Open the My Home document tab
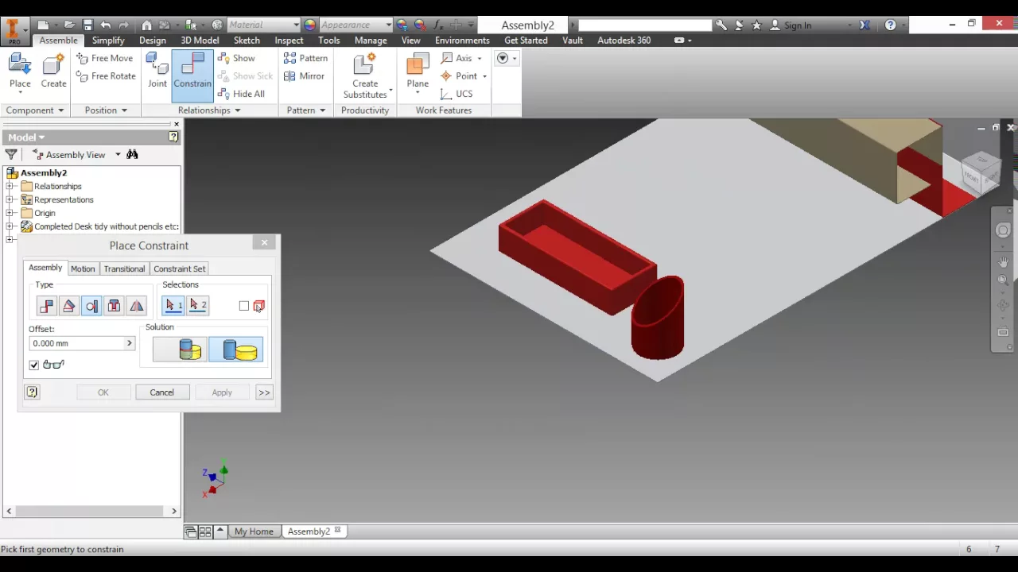Viewport: 1018px width, 572px height. (x=254, y=531)
